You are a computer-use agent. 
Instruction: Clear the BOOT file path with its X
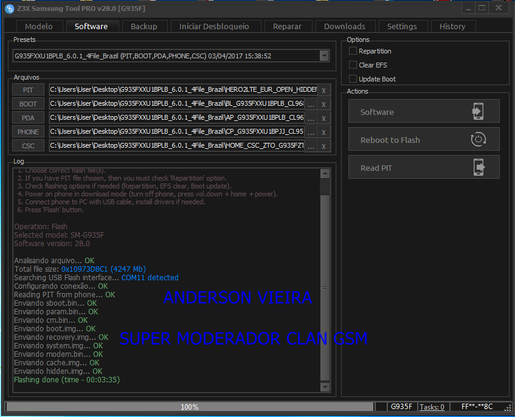[x=323, y=105]
